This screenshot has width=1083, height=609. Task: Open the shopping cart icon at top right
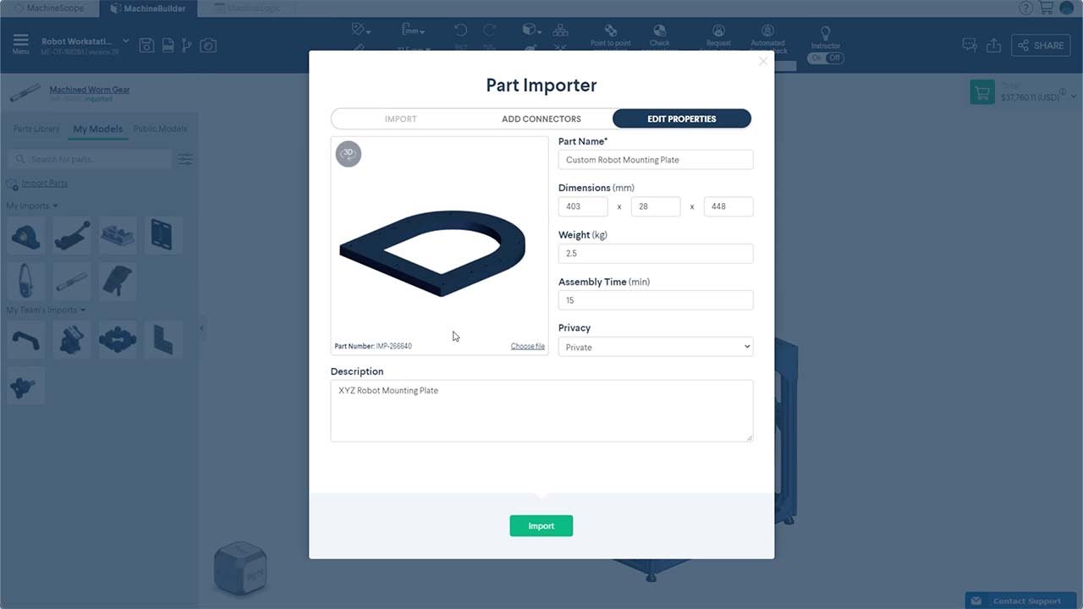pyautogui.click(x=1046, y=8)
